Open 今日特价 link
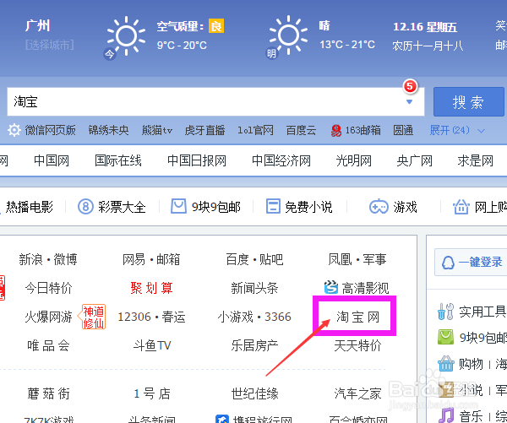Viewport: 507px width, 423px height. 48,288
